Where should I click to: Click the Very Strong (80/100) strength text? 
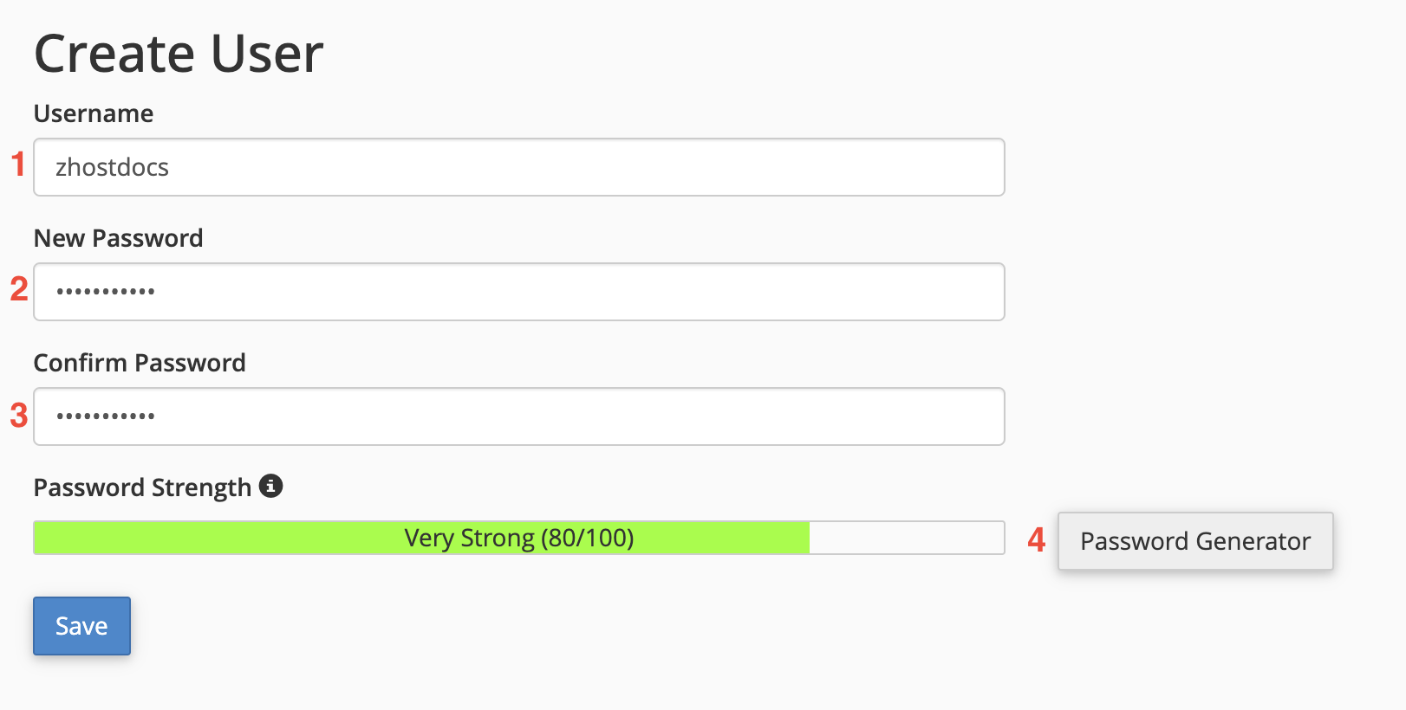(x=518, y=538)
